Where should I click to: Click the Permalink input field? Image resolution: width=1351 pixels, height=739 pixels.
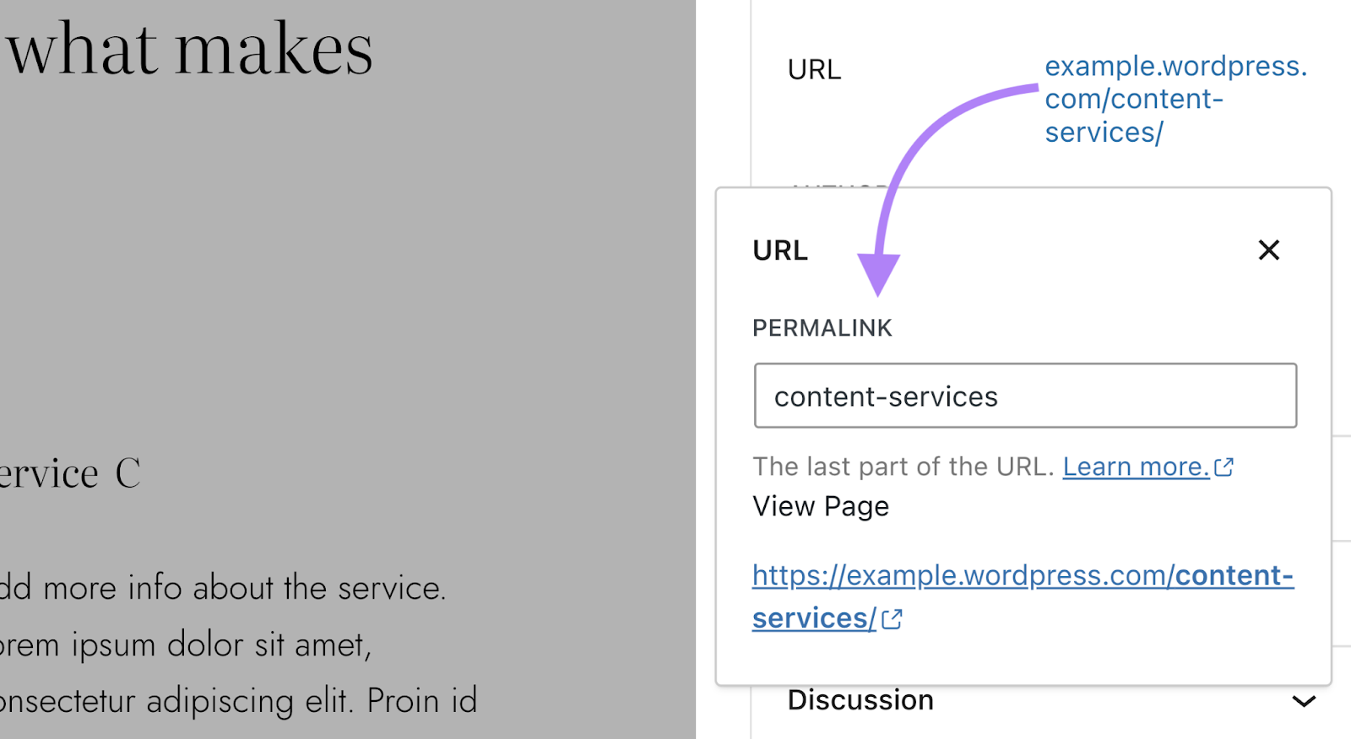[1025, 396]
